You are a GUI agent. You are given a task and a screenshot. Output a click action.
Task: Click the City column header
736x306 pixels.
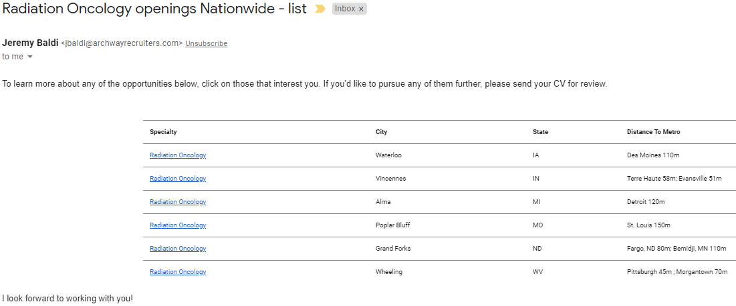(381, 132)
